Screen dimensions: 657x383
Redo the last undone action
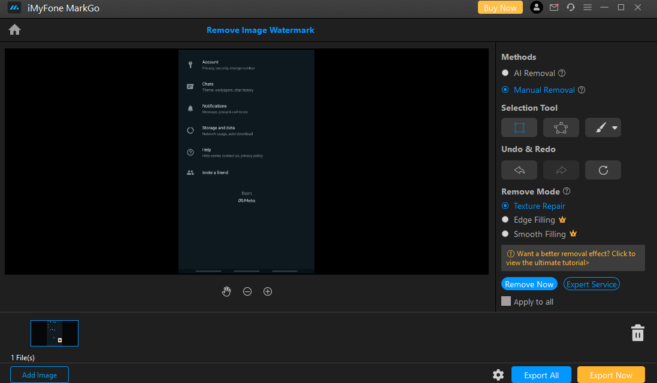(561, 170)
